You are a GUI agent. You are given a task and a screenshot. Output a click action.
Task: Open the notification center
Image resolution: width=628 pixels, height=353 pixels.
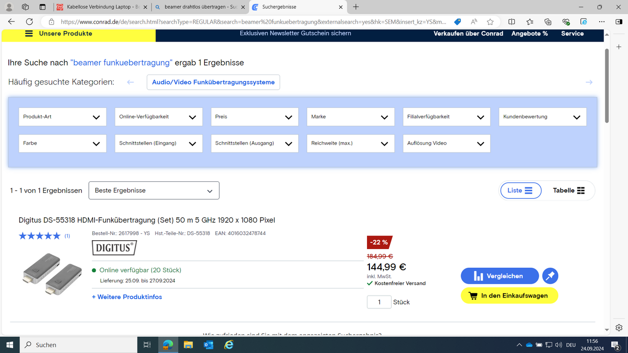tap(614, 345)
